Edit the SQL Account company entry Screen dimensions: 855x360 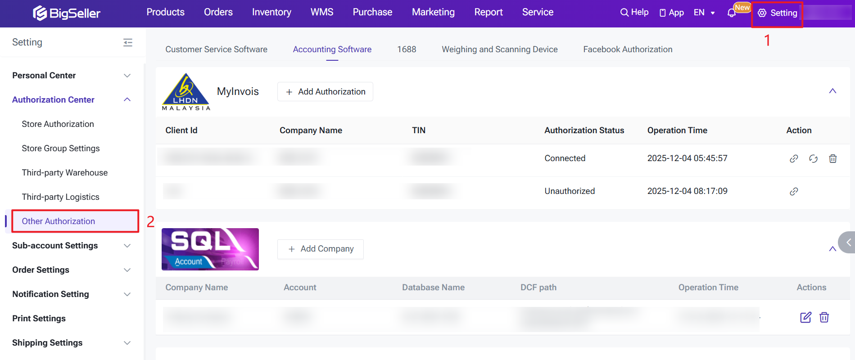[805, 317]
